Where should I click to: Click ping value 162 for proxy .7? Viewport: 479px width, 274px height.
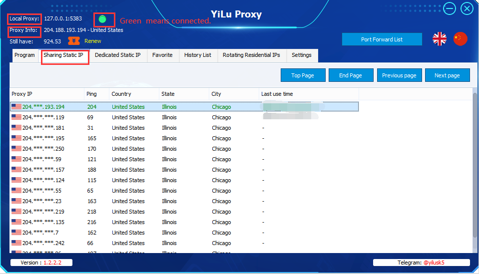pyautogui.click(x=91, y=233)
